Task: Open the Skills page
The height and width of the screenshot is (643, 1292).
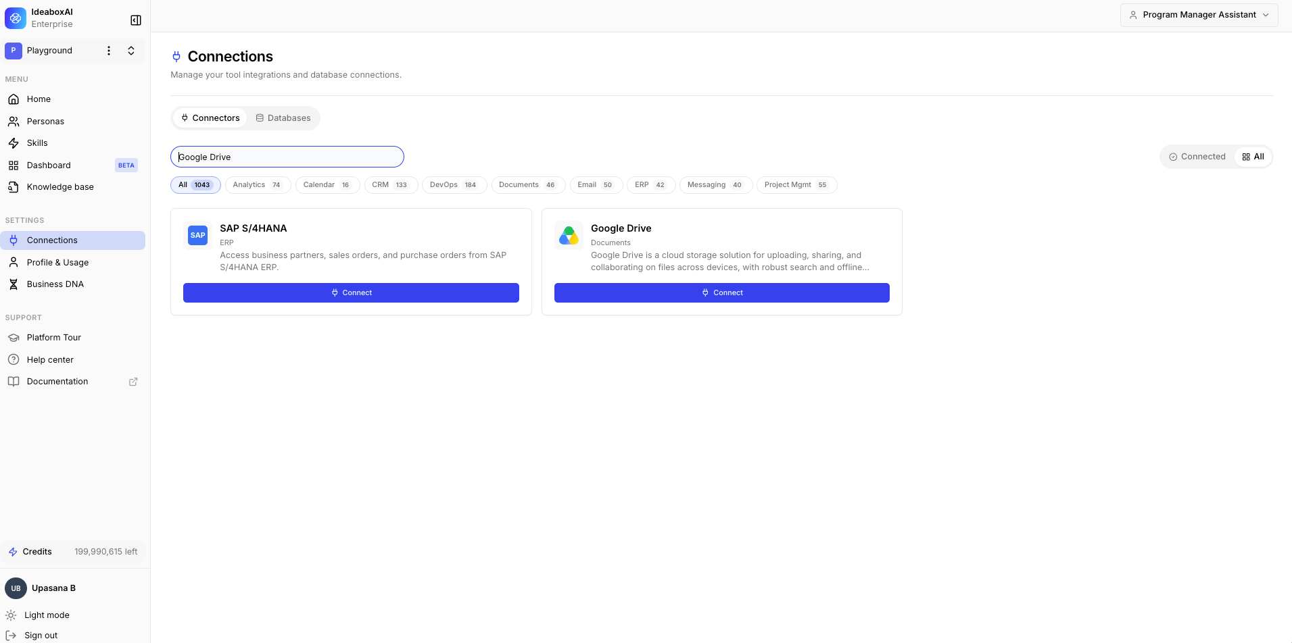Action: point(73,143)
